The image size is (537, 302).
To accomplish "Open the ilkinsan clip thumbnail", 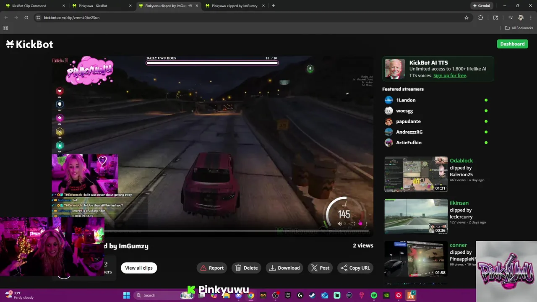I will point(416,216).
